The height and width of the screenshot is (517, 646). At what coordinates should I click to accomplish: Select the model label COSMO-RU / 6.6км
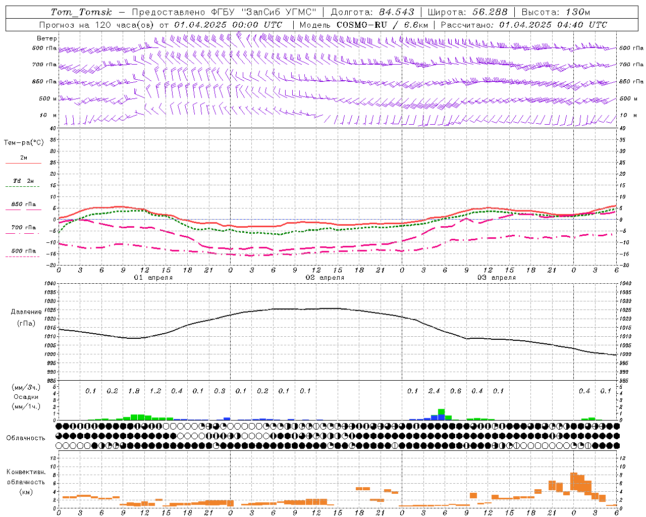point(383,25)
